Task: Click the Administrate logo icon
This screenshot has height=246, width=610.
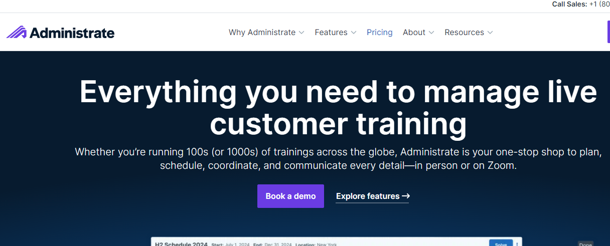Action: [x=17, y=33]
